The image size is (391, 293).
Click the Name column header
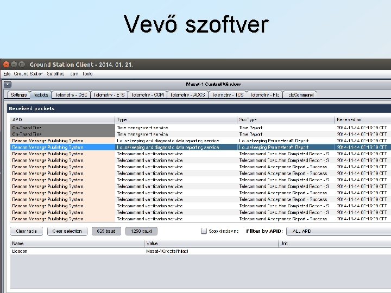(77, 243)
